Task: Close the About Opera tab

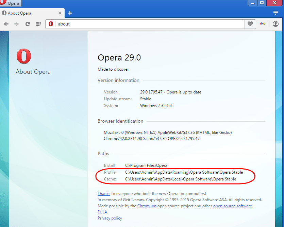Action: pyautogui.click(x=60, y=13)
